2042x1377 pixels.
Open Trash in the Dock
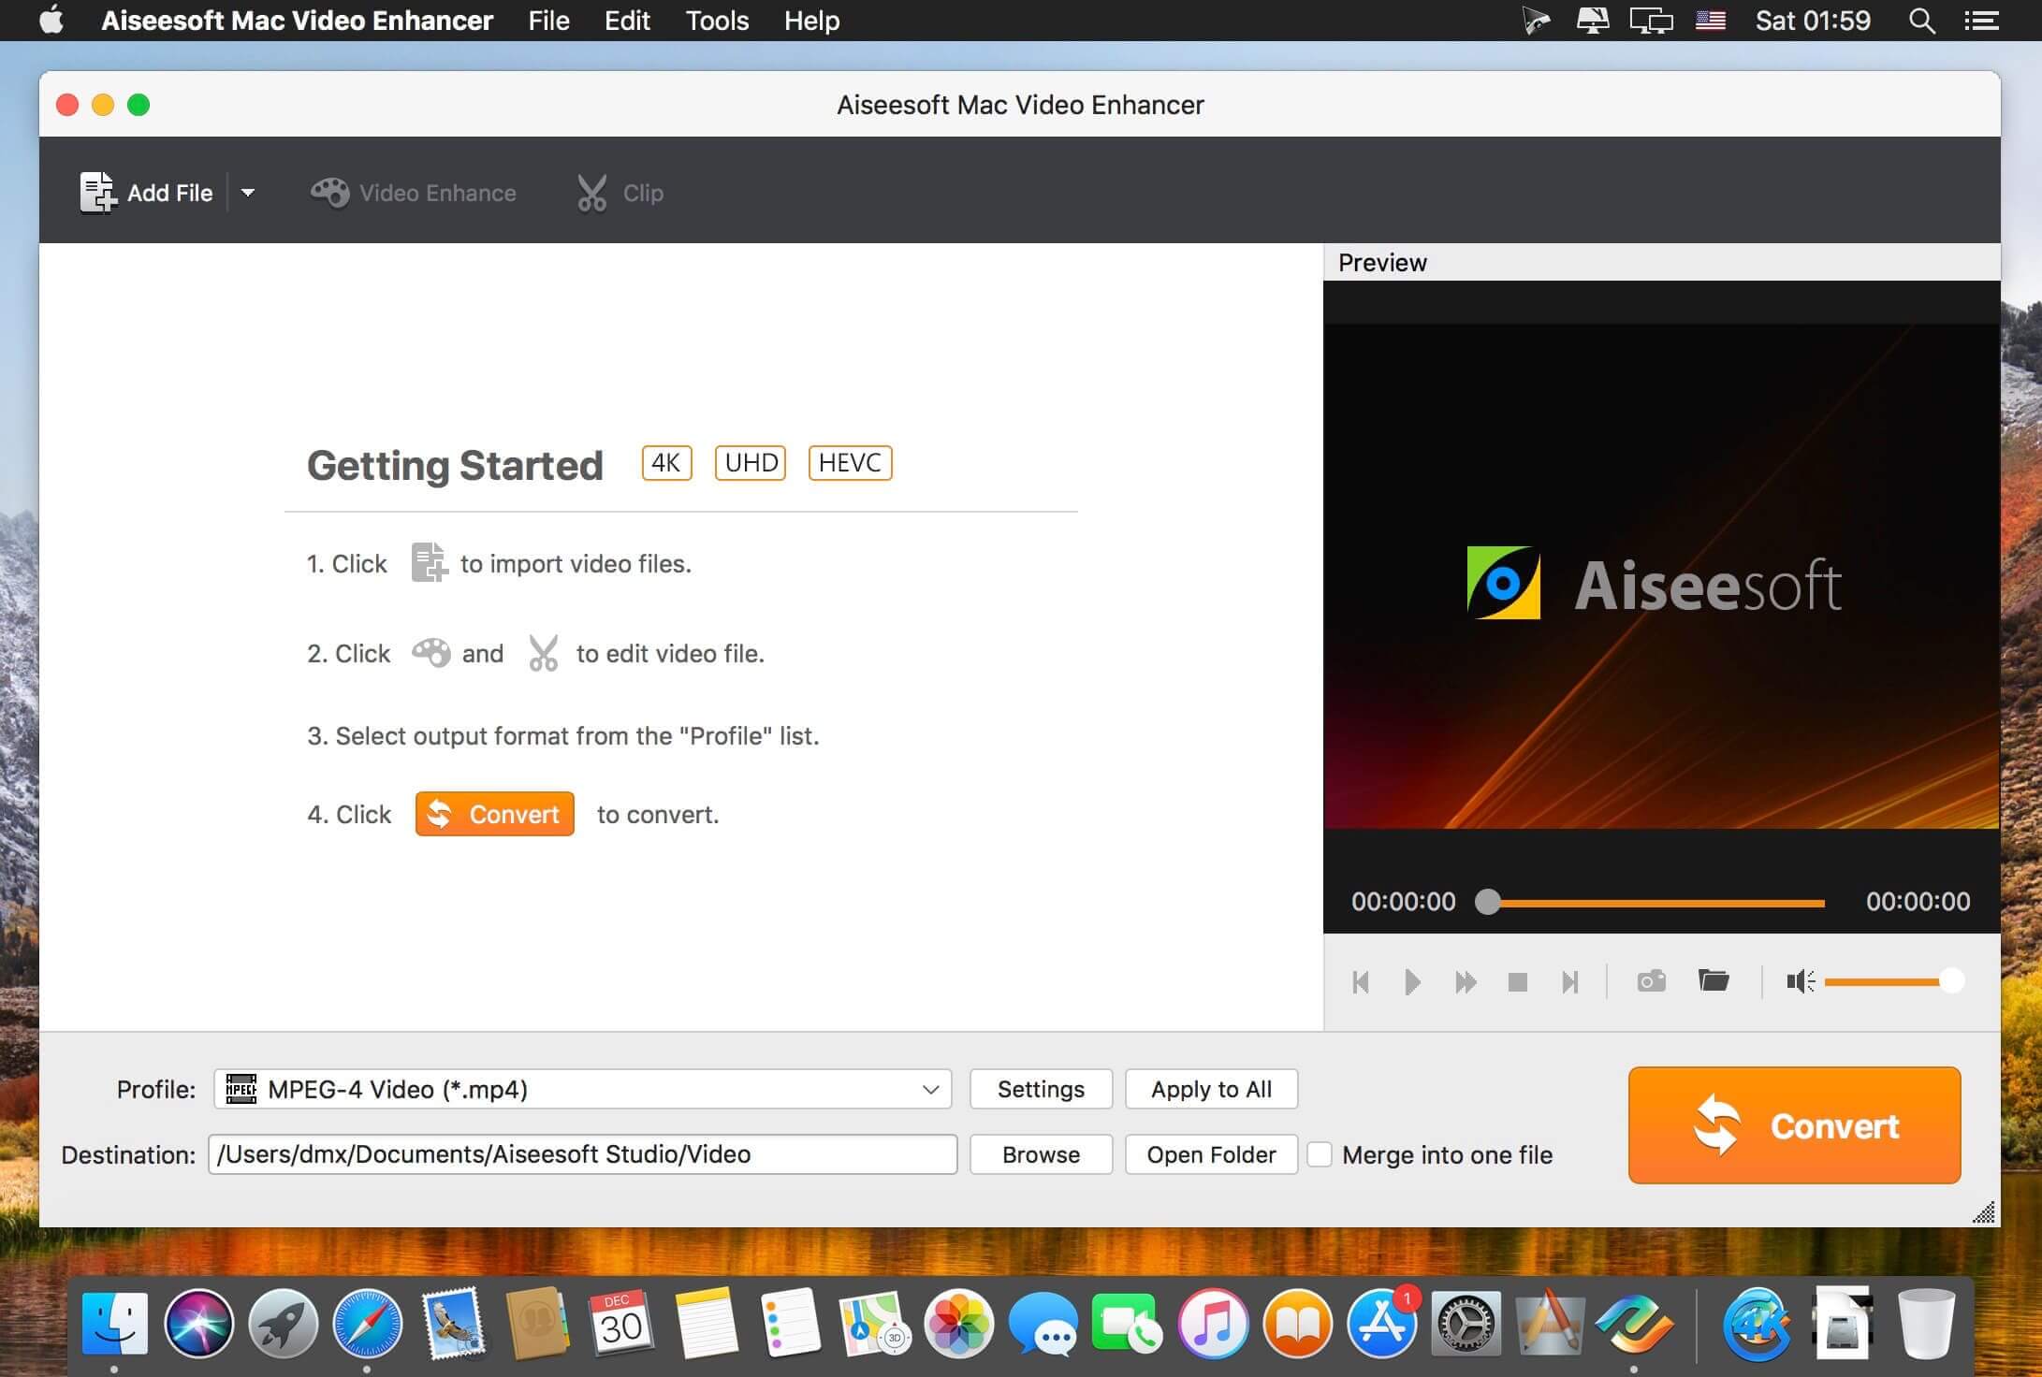click(x=1926, y=1324)
